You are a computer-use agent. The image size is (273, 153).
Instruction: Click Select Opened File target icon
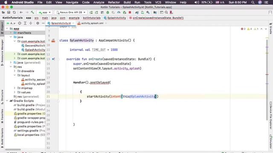[x=20, y=23]
